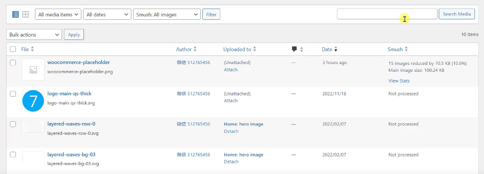Toggle the select-all checkbox in header
Image resolution: width=484 pixels, height=174 pixels.
13,49
